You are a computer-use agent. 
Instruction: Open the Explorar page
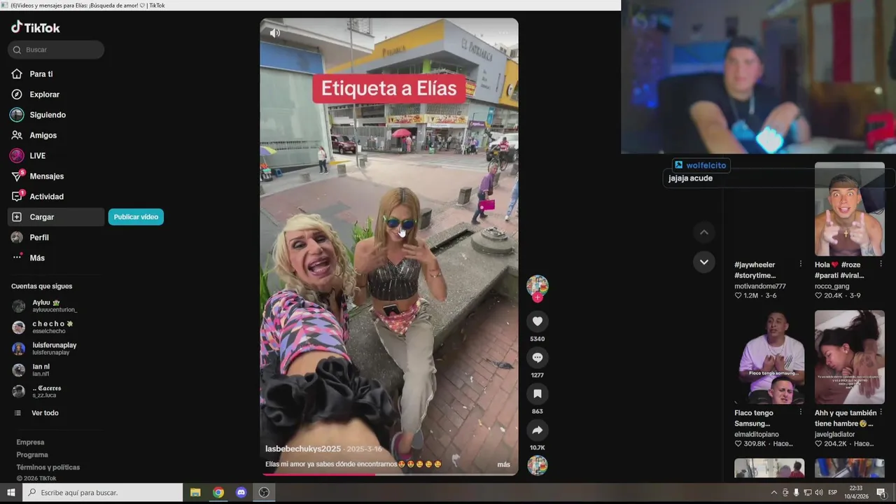tap(44, 94)
